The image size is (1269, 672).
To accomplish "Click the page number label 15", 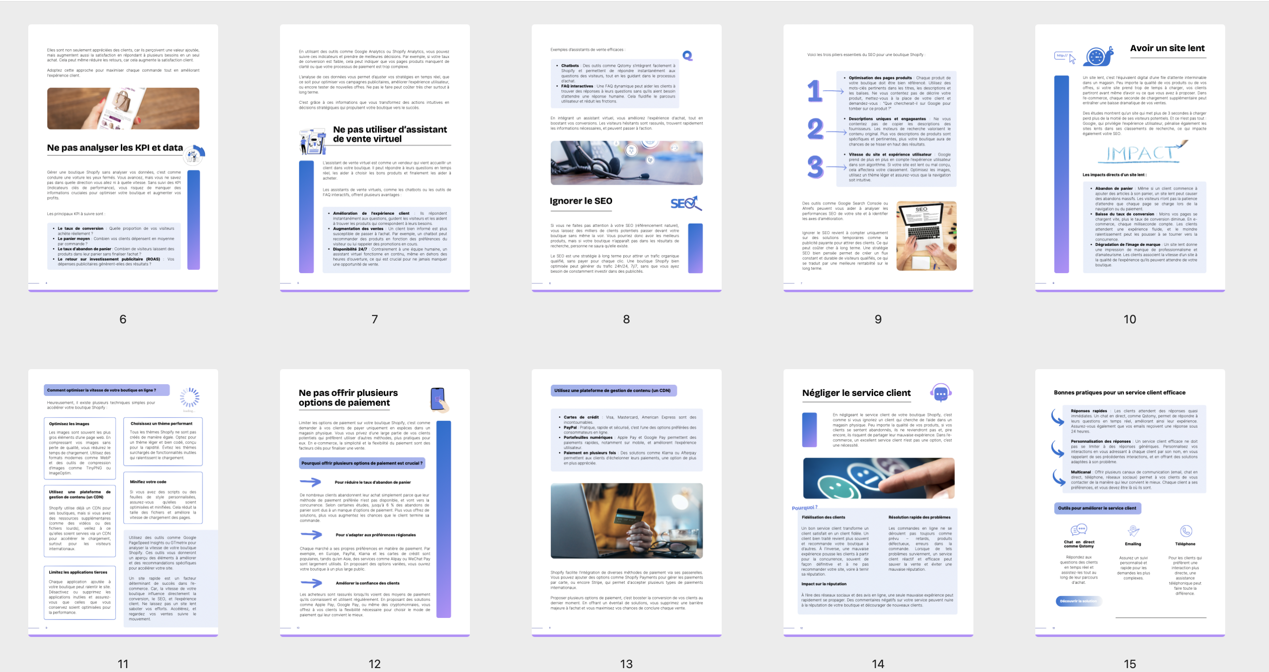I will click(1130, 664).
